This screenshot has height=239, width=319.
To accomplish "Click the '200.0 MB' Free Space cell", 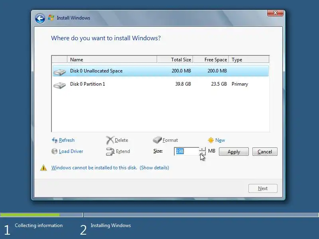I will click(x=217, y=71).
